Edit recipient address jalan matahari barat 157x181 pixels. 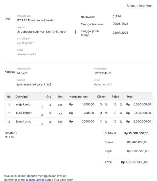[34, 84]
